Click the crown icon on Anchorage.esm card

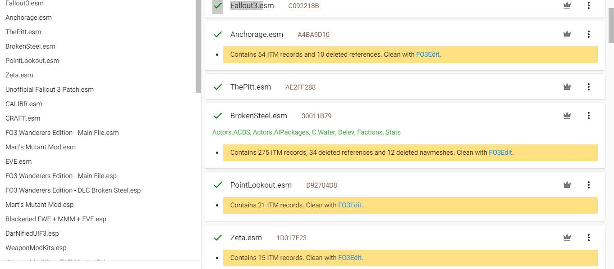(x=567, y=34)
